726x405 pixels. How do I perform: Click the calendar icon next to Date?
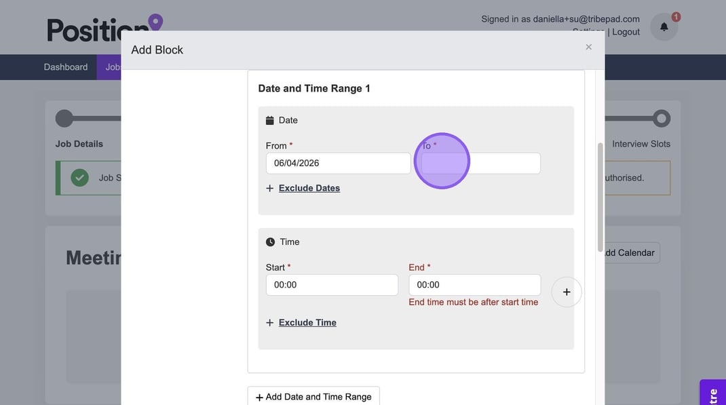(x=270, y=120)
